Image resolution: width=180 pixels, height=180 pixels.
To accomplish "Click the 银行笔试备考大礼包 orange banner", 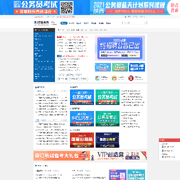I will pos(61,155).
